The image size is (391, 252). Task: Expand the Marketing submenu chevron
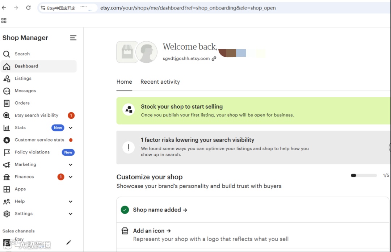(x=71, y=165)
